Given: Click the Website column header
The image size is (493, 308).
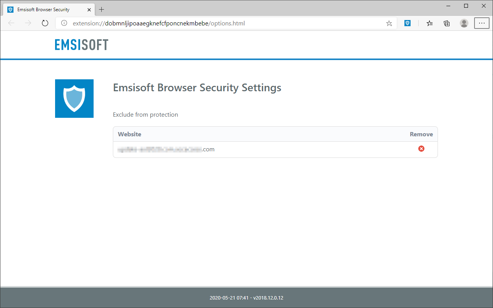Looking at the screenshot, I should [129, 134].
